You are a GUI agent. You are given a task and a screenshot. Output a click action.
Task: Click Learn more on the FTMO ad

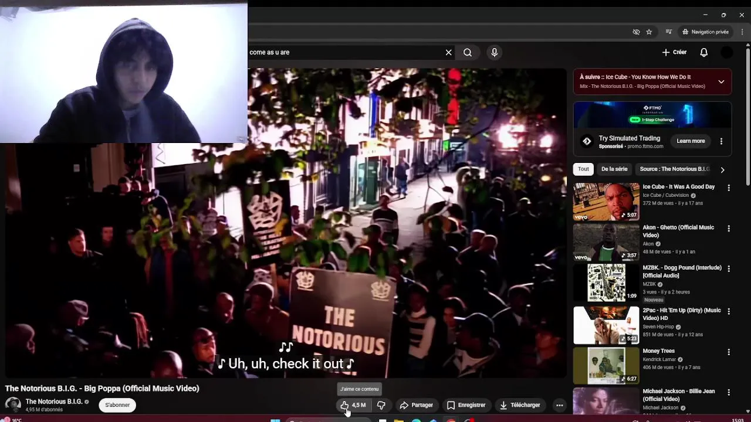tap(691, 141)
